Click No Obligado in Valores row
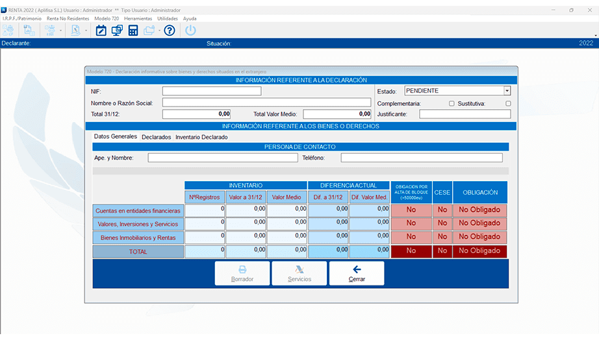Image resolution: width=599 pixels, height=340 pixels. pyautogui.click(x=479, y=224)
